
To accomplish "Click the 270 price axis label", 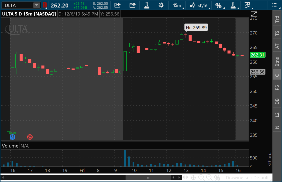I will (x=254, y=33).
